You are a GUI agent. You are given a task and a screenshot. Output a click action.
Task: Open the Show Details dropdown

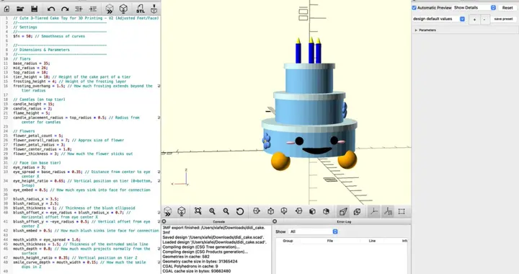pos(474,8)
